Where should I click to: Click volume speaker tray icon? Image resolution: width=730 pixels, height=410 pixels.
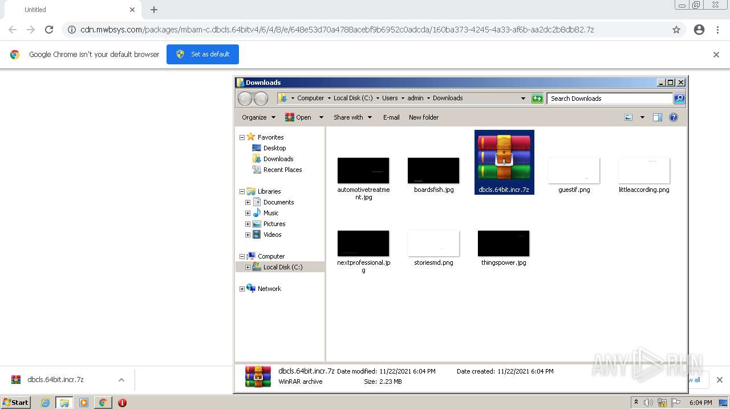pyautogui.click(x=648, y=403)
